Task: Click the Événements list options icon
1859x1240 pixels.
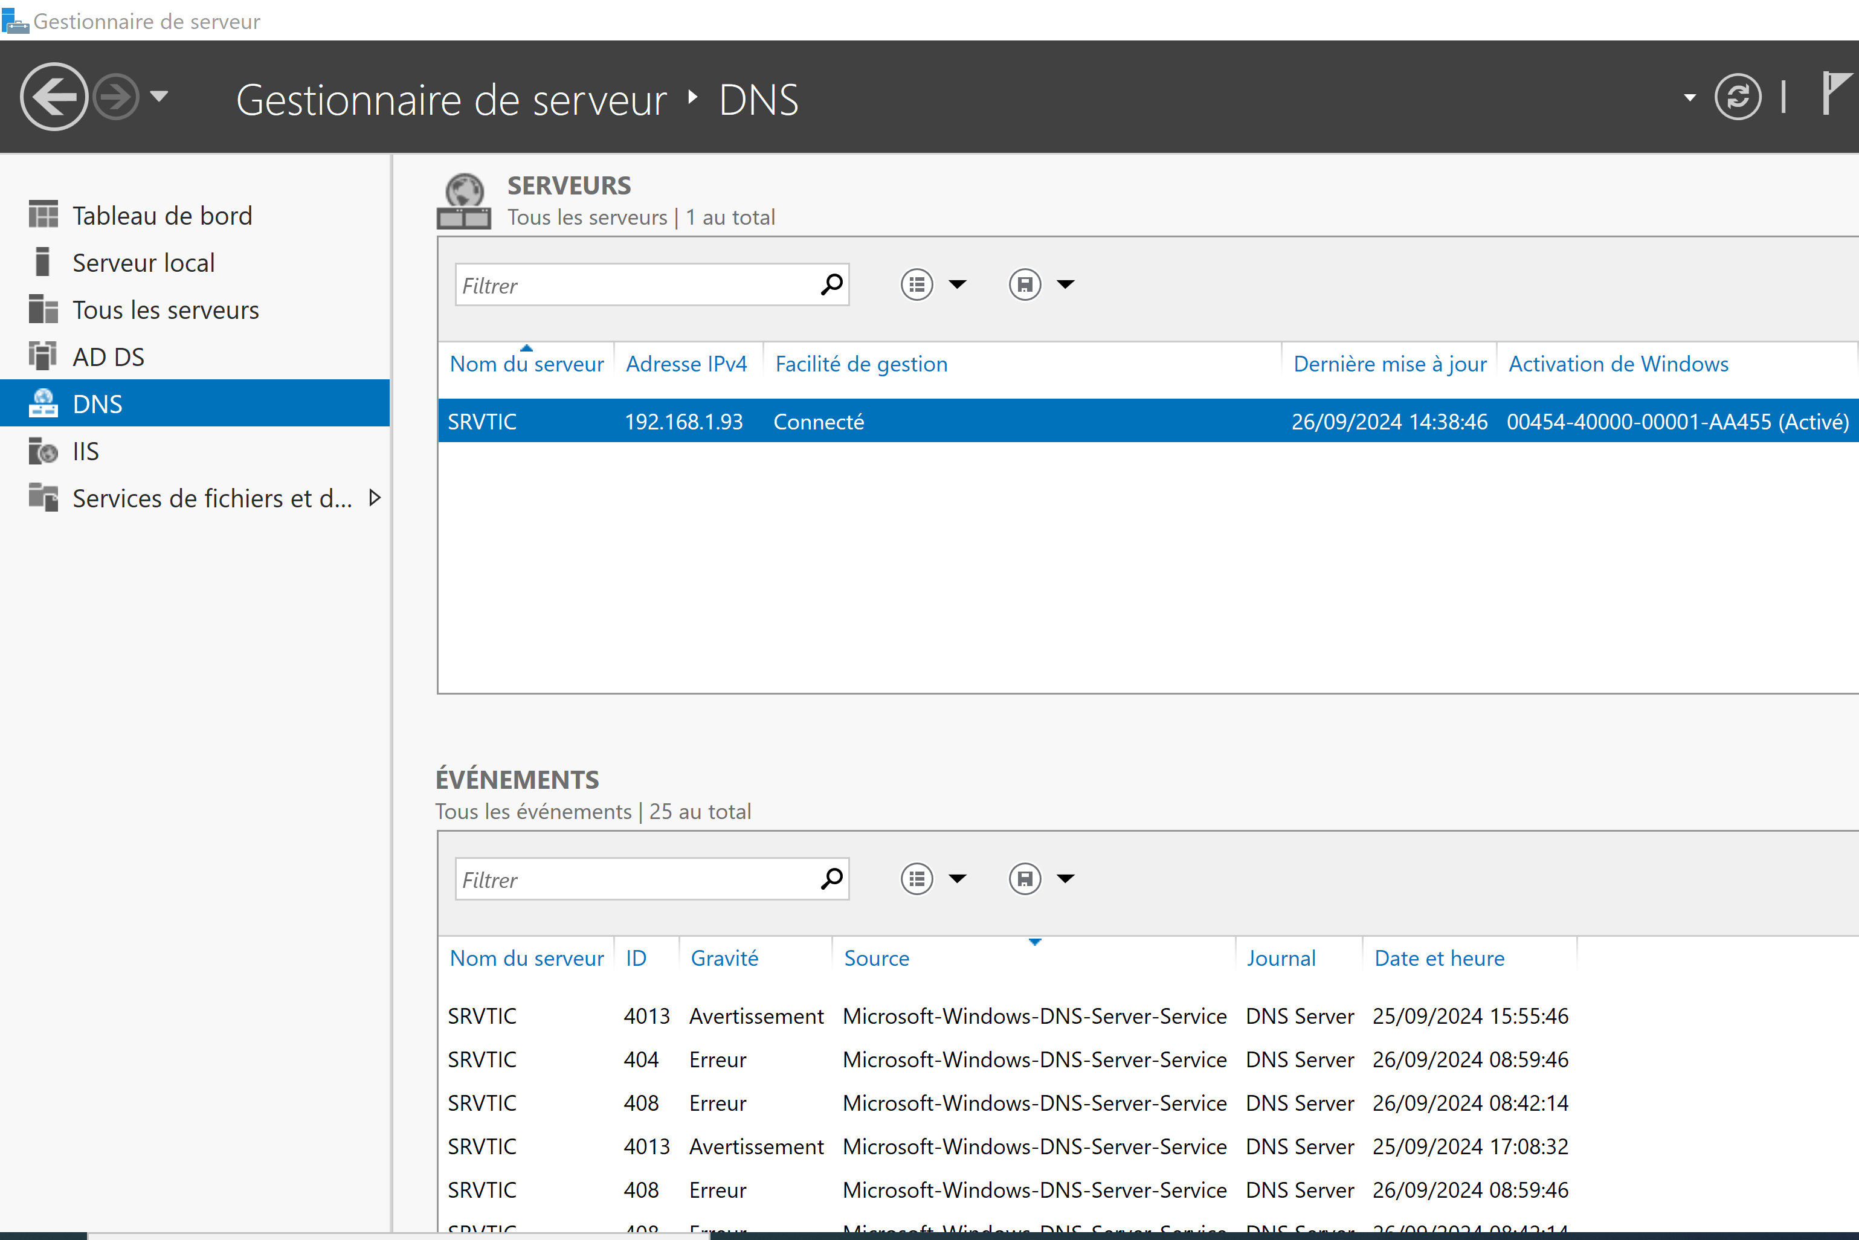Action: (917, 879)
